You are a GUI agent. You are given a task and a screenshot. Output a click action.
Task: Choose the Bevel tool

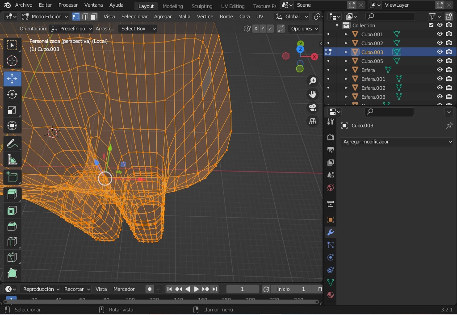[x=12, y=226]
